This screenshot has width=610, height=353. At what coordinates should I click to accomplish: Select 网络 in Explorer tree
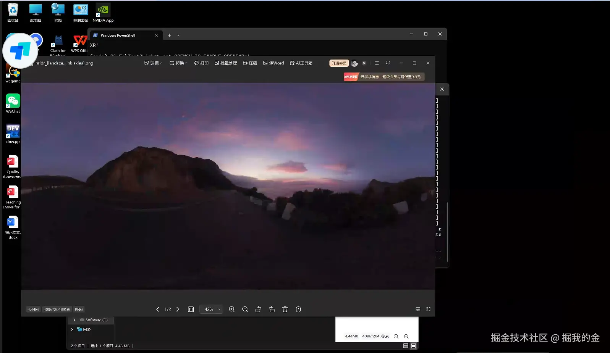84,329
